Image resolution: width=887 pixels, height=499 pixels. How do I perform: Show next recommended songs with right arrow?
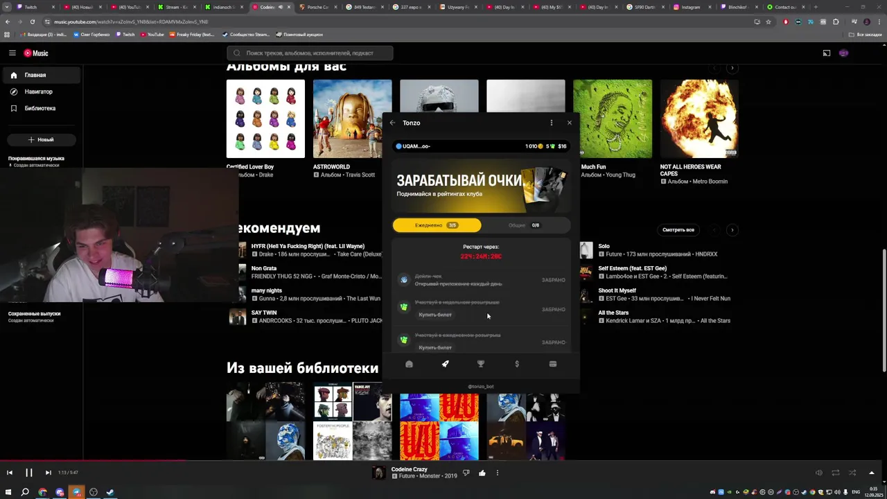732,229
